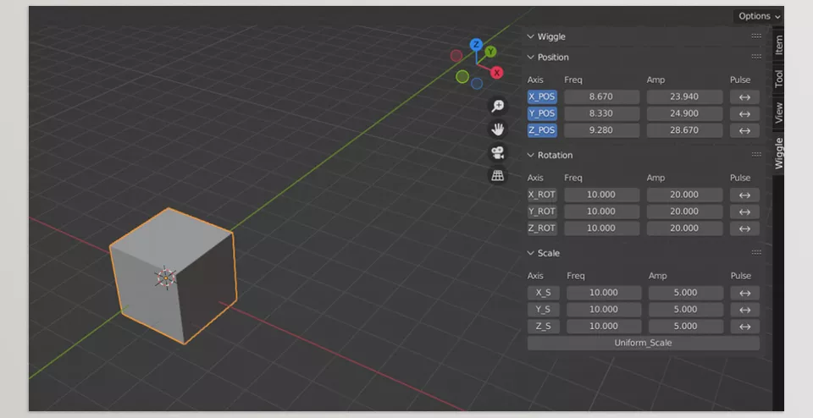Click the X_POS frequency field 8.670
The image size is (813, 418).
coord(601,96)
